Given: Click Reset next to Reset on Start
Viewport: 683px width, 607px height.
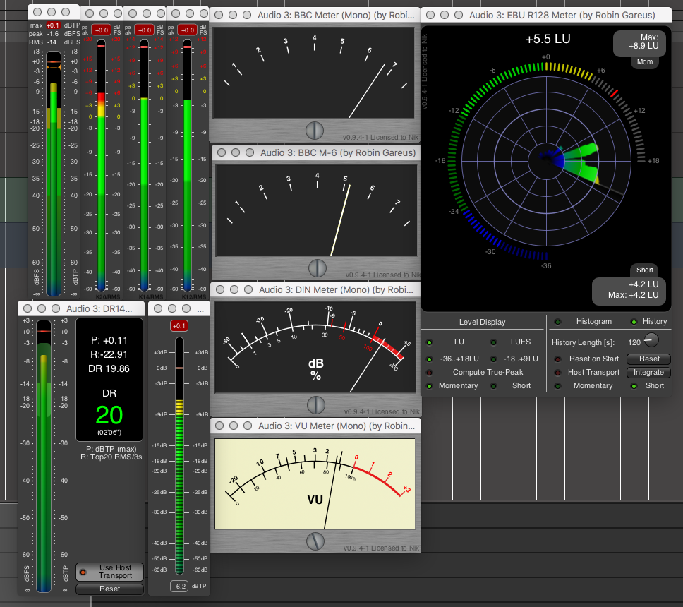Looking at the screenshot, I should pos(648,359).
